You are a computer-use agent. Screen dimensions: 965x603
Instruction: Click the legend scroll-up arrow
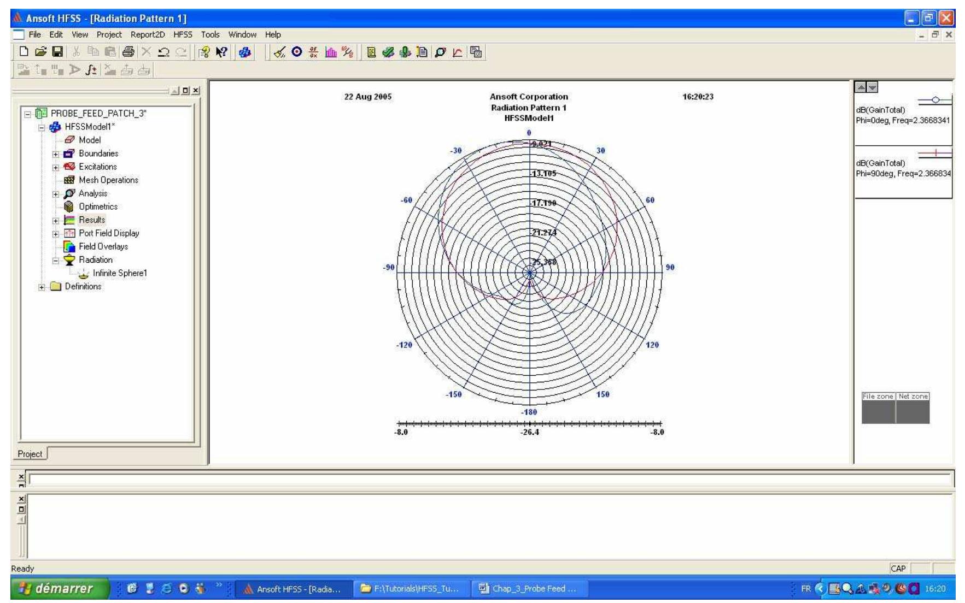pyautogui.click(x=859, y=86)
